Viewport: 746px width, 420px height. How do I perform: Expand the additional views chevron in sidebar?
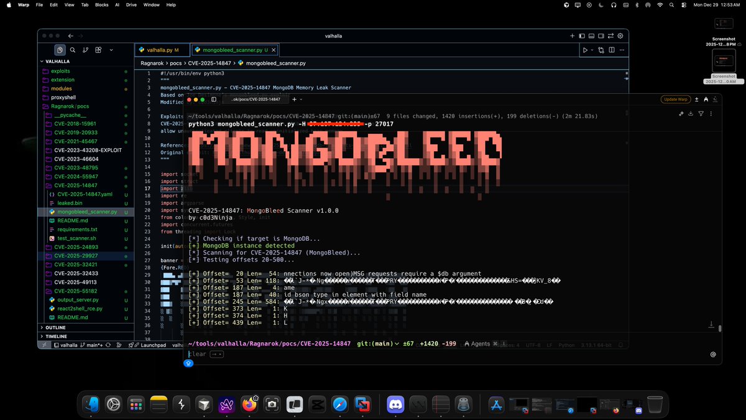pos(111,50)
